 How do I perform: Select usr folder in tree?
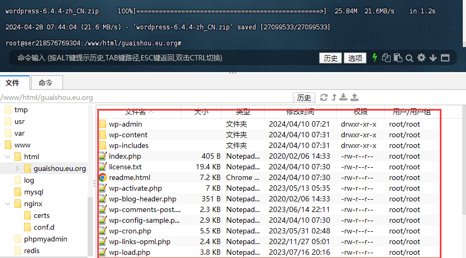(19, 122)
